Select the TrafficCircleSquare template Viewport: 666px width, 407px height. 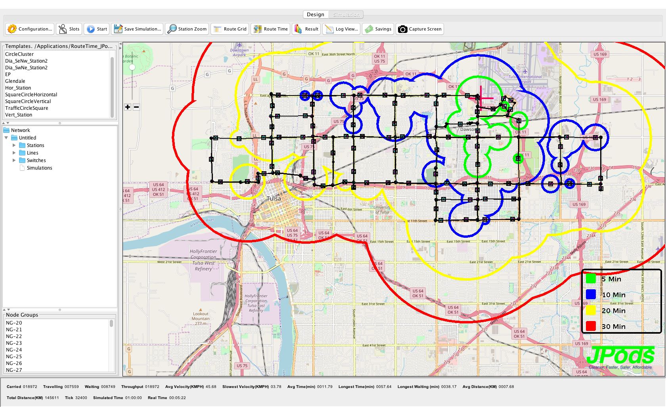27,108
